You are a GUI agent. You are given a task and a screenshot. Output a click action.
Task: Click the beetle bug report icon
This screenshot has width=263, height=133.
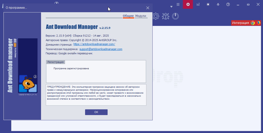coord(166,16)
